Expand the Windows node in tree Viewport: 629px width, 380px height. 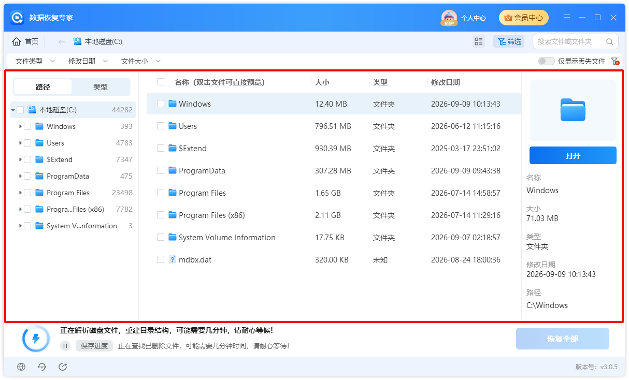point(20,126)
